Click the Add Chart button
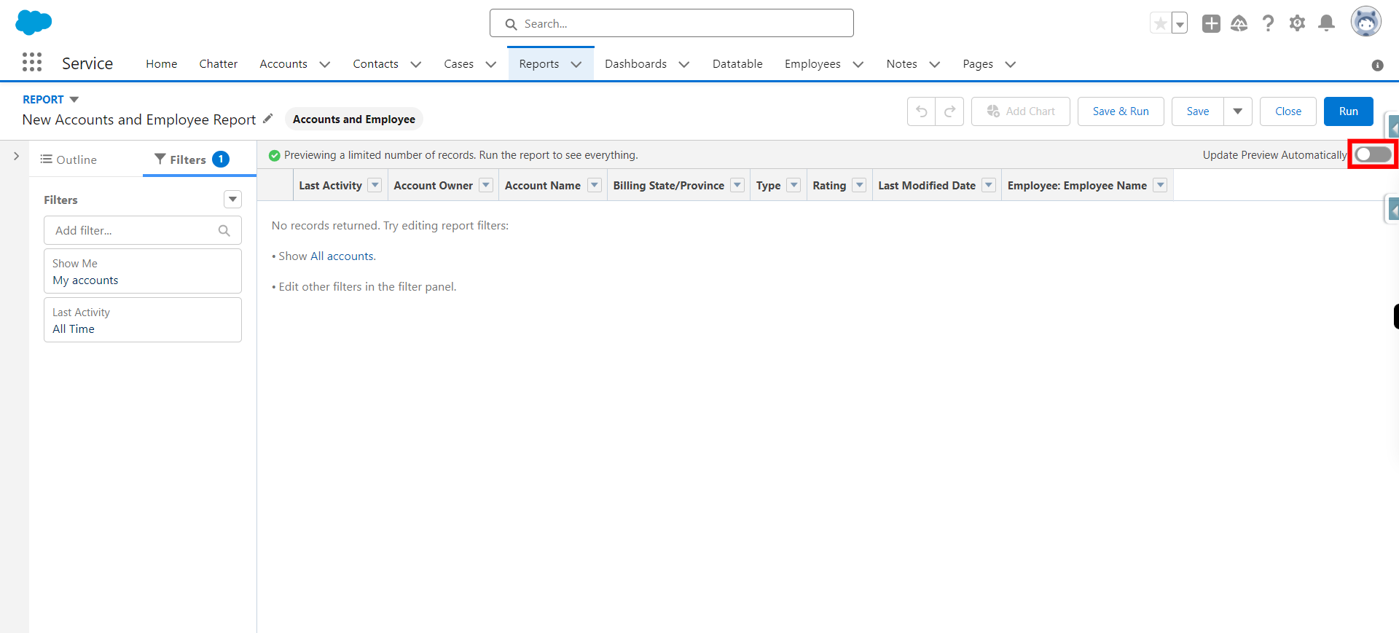Viewport: 1399px width, 633px height. click(x=1020, y=111)
